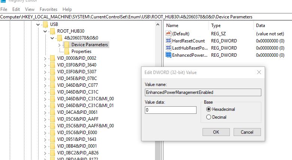Screen dimensions: 292x160
Task: Click the Value data input field
Action: 171,110
